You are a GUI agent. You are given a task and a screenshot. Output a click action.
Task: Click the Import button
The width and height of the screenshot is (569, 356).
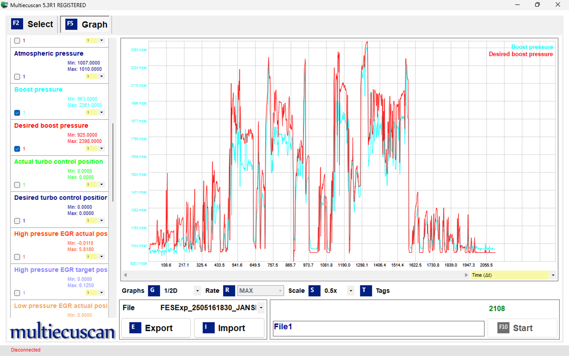[229, 328]
